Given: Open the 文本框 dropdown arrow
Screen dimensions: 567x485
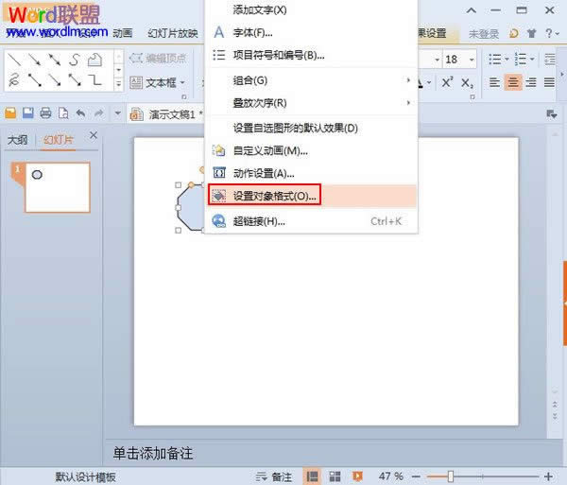Looking at the screenshot, I should [181, 83].
